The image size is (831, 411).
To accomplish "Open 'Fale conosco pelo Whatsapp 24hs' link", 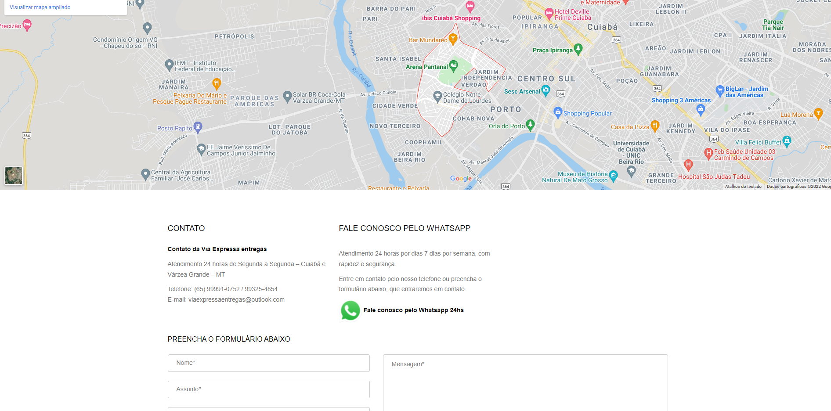I will [x=413, y=310].
